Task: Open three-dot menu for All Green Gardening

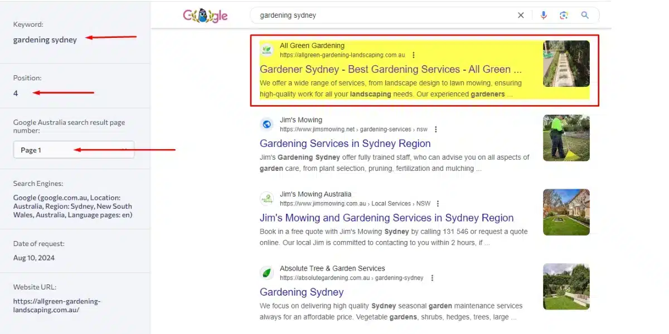Action: click(413, 55)
